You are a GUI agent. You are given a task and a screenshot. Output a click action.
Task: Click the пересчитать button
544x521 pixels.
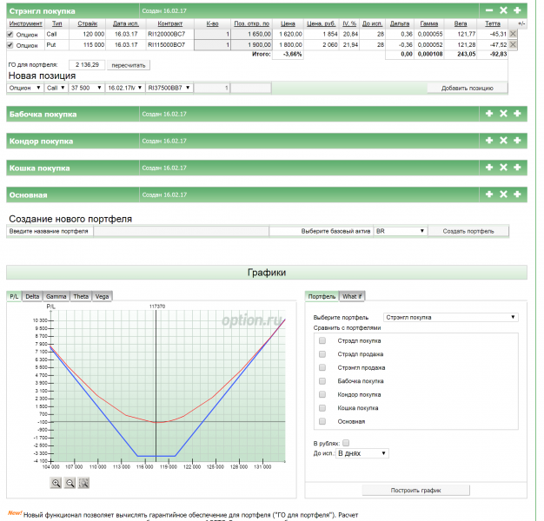tap(129, 65)
